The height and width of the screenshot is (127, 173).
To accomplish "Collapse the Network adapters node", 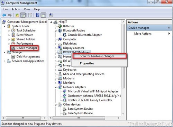I will [x=56, y=87].
